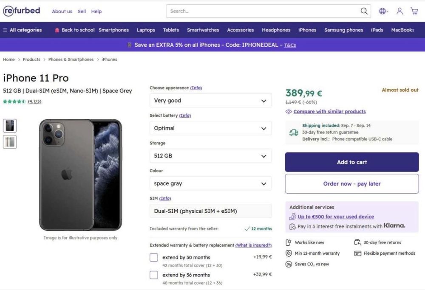Go to iPhones breadcrumb
The width and height of the screenshot is (425, 290).
(109, 59)
